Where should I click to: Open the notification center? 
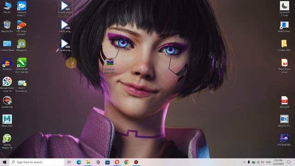(x=289, y=162)
